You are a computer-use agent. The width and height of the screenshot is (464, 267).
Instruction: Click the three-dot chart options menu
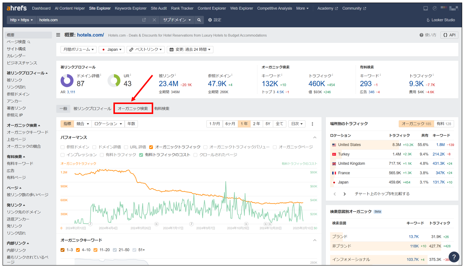tap(313, 124)
